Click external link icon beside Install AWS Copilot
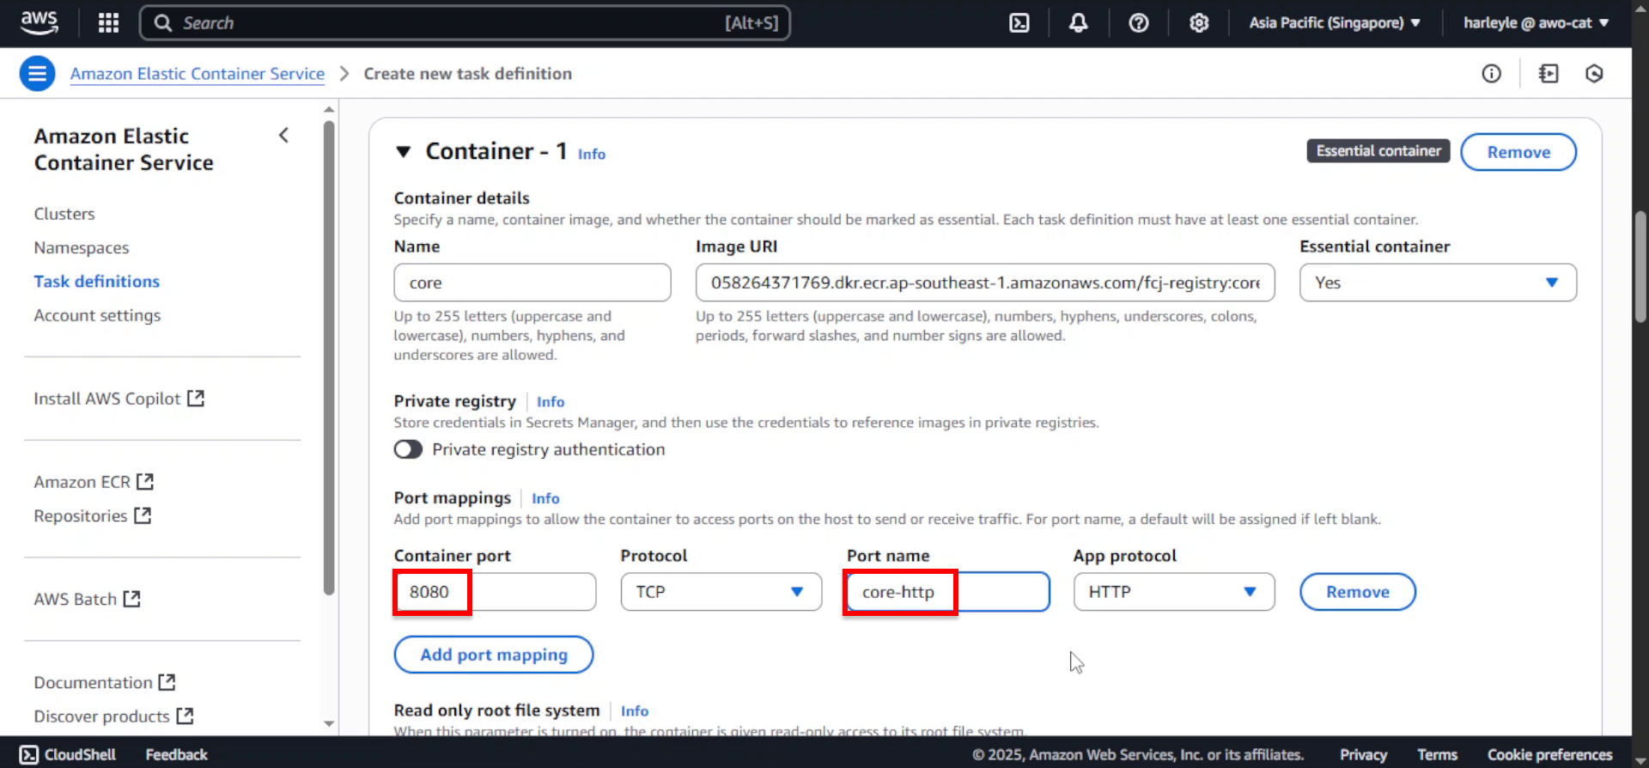This screenshot has width=1649, height=768. (x=196, y=399)
